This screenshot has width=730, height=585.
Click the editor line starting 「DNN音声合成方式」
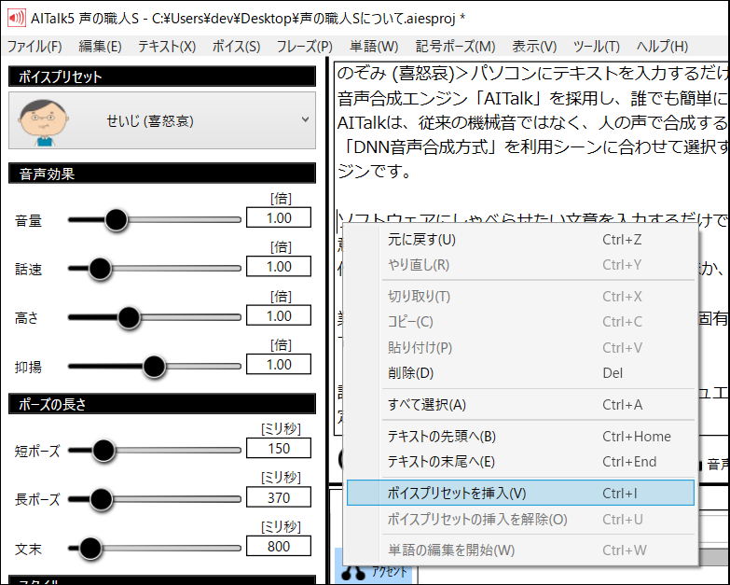[532, 147]
